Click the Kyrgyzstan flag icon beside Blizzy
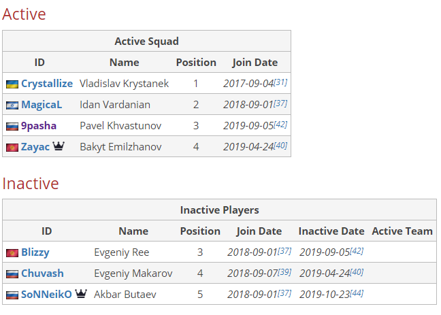441x315 pixels. click(x=12, y=253)
